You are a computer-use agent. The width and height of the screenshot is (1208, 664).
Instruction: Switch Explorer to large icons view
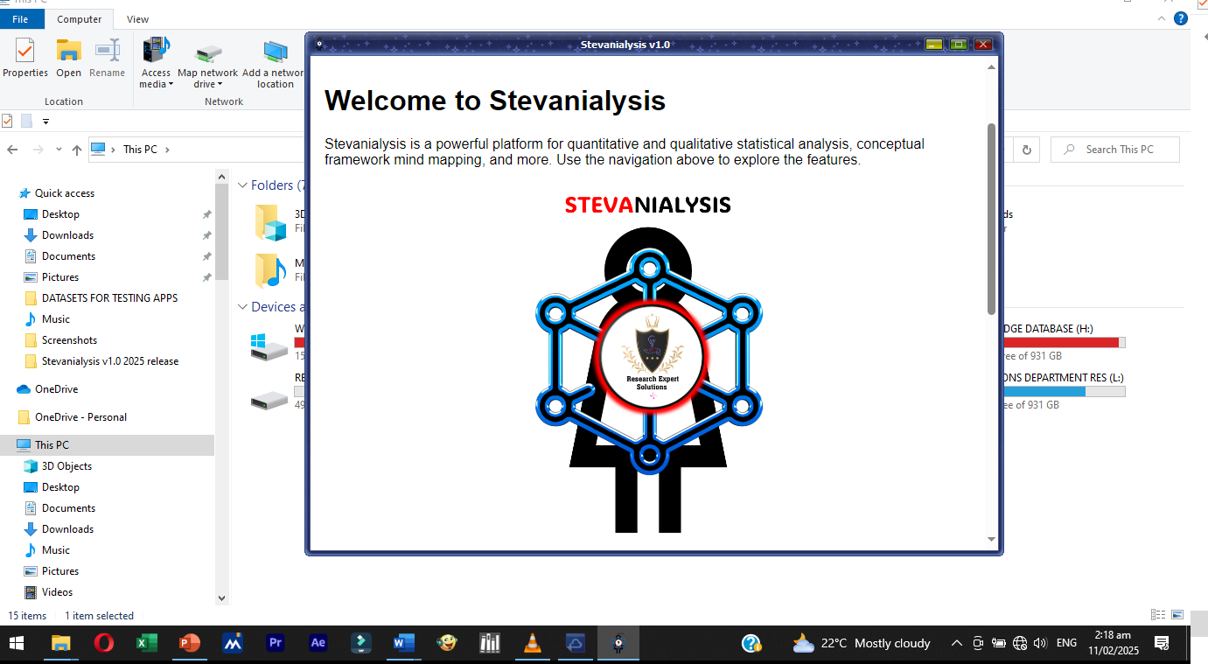[1177, 615]
